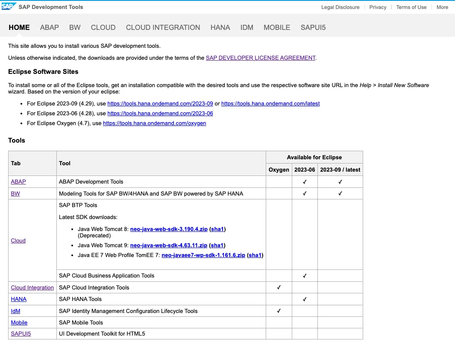Click the IdM link in table
The image size is (455, 345).
(x=15, y=311)
